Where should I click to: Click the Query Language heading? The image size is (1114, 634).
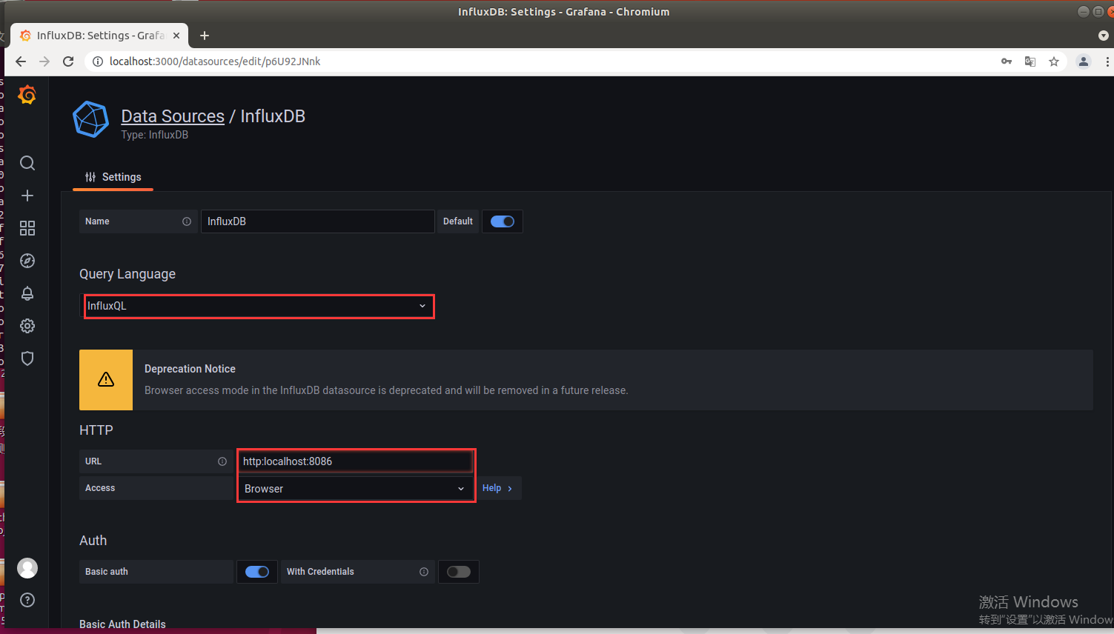tap(127, 274)
